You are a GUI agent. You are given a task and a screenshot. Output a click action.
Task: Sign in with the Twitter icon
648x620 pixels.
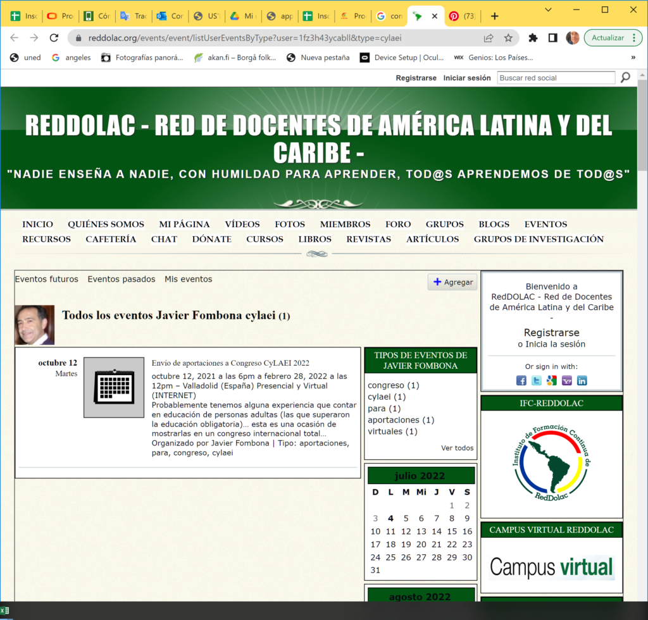tap(537, 380)
